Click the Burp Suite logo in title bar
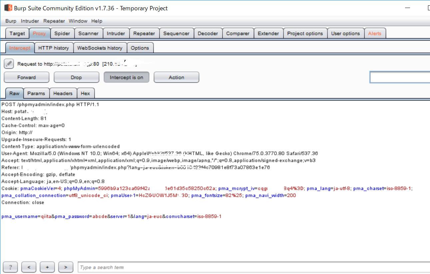The width and height of the screenshot is (430, 274). [x=8, y=8]
